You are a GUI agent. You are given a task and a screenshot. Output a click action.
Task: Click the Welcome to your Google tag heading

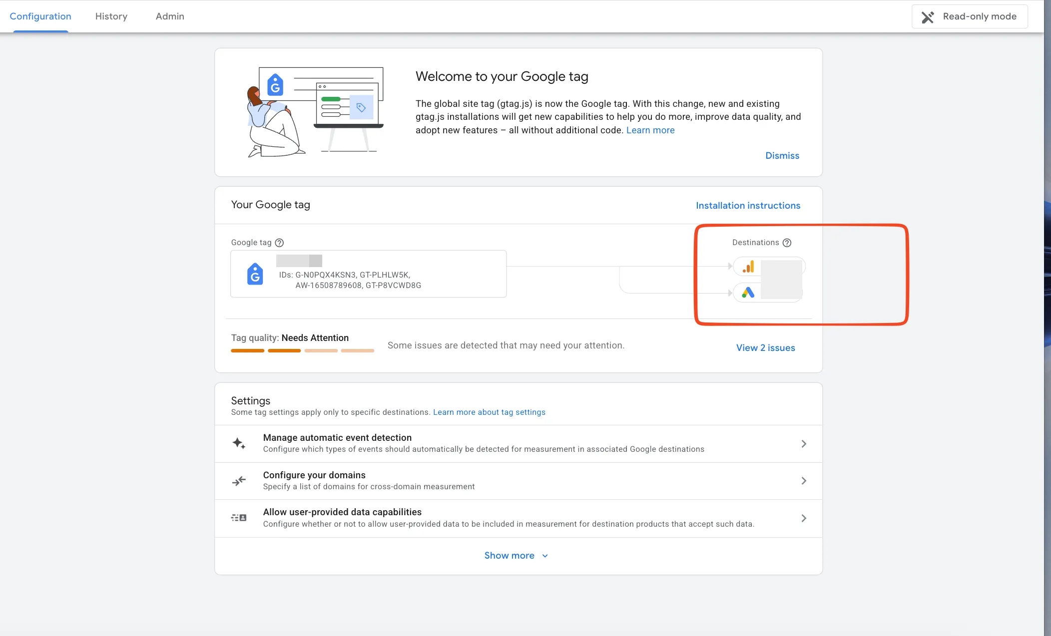pos(502,76)
